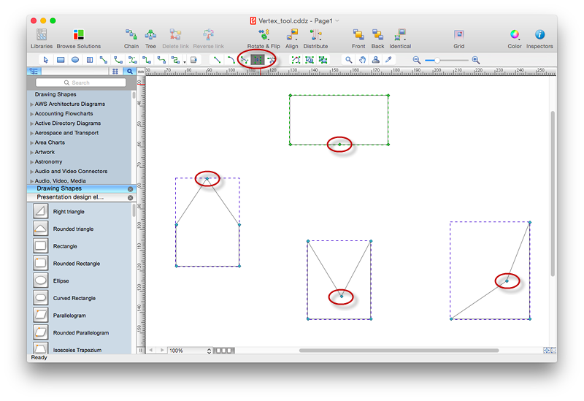Open the Inspectors panel

[539, 39]
